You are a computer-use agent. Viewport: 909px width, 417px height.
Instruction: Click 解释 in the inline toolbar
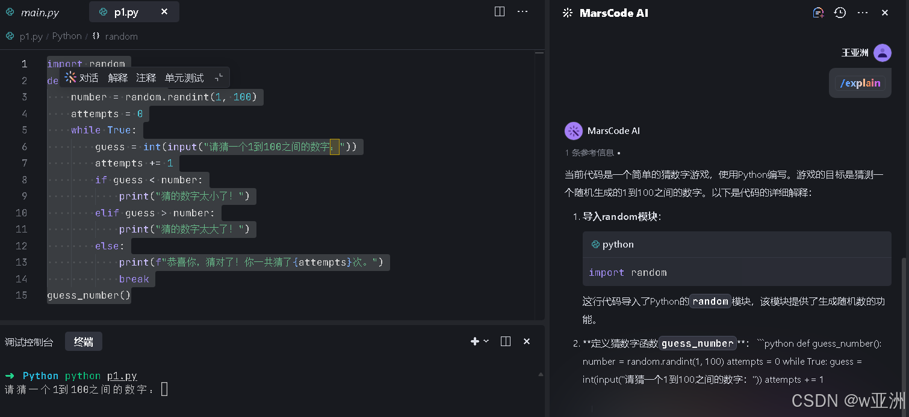(117, 78)
